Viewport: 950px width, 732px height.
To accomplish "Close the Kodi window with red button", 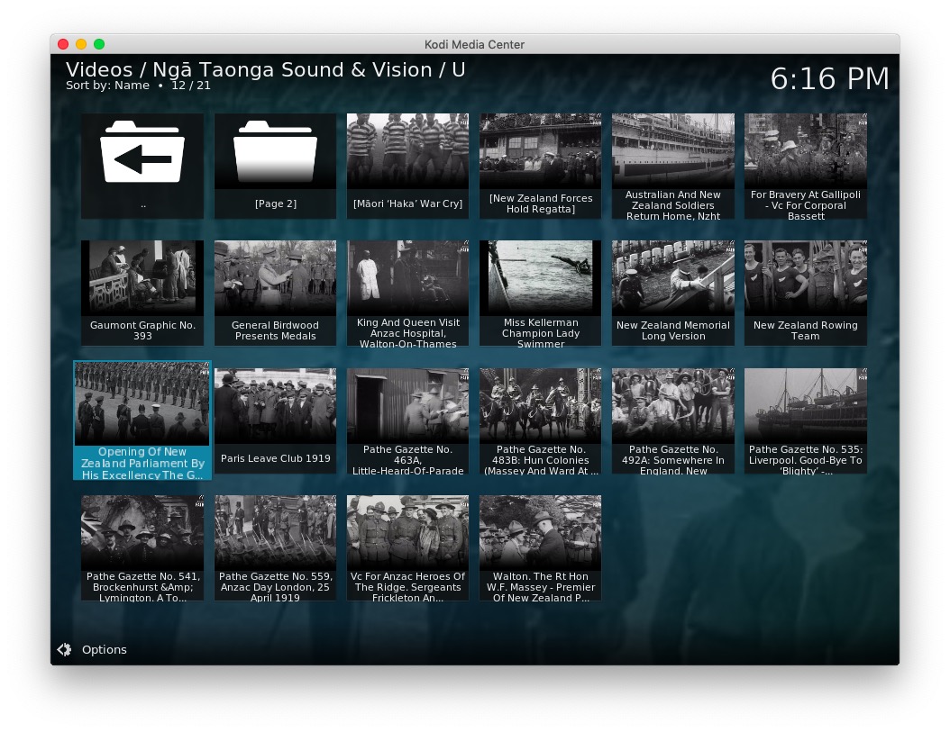I will pos(63,44).
